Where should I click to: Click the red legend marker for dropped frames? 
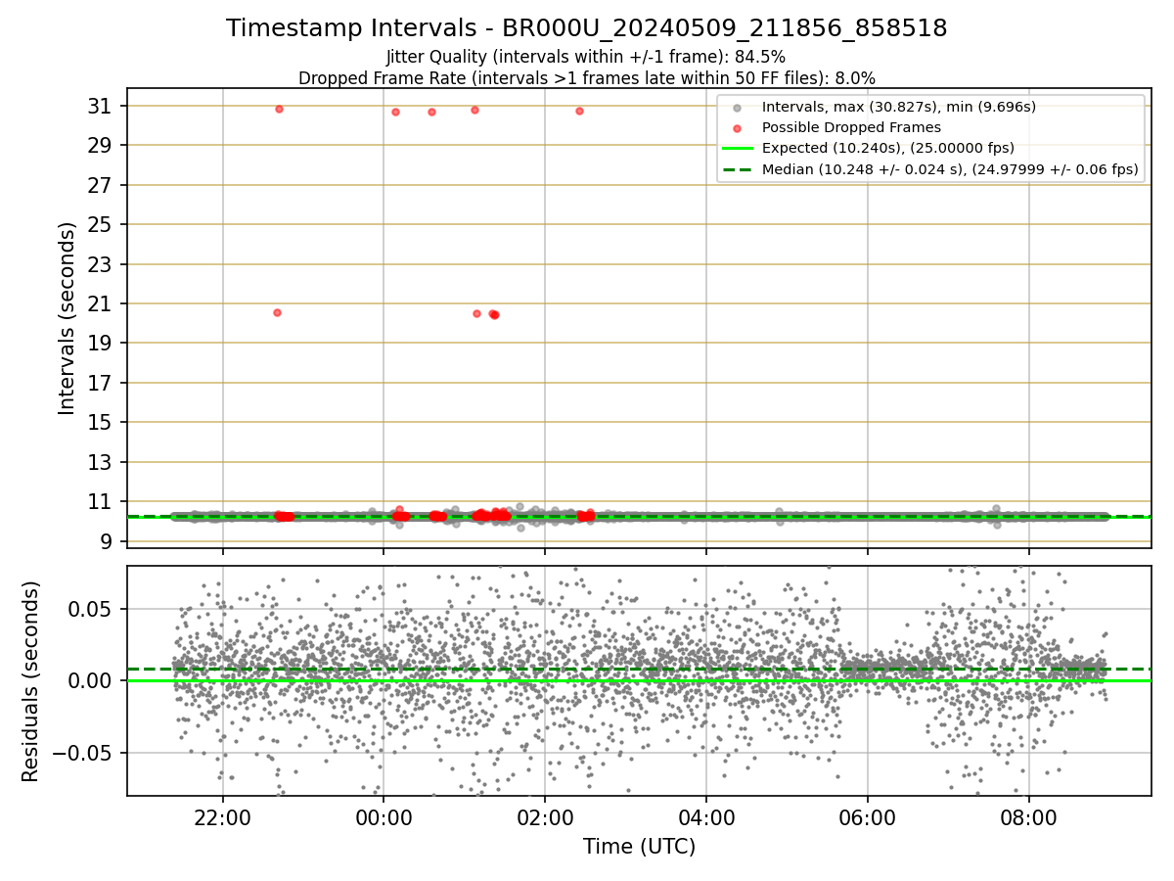tap(737, 128)
